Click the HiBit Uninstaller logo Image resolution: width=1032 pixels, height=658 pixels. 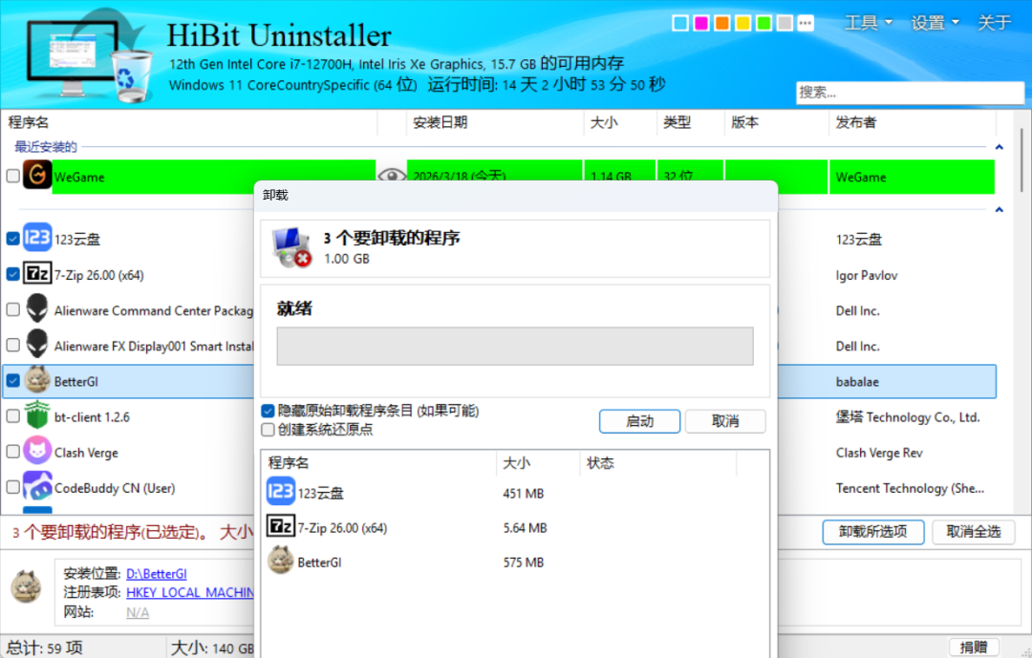click(x=89, y=56)
